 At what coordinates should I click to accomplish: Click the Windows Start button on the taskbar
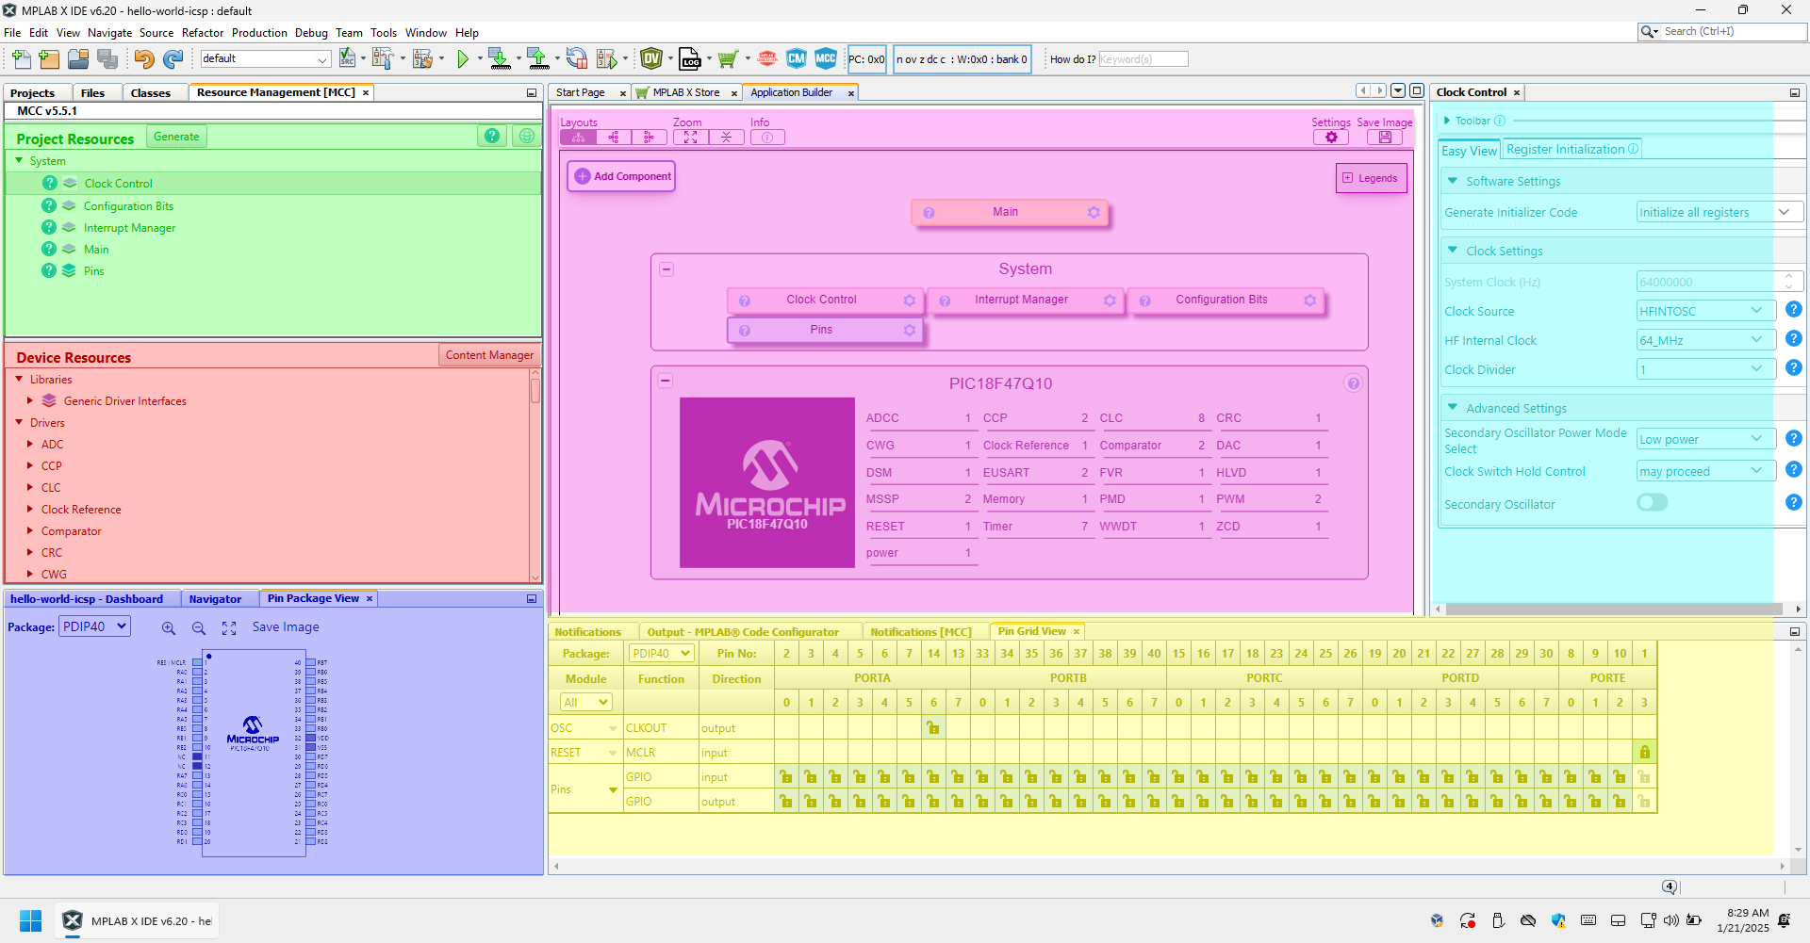[x=31, y=920]
